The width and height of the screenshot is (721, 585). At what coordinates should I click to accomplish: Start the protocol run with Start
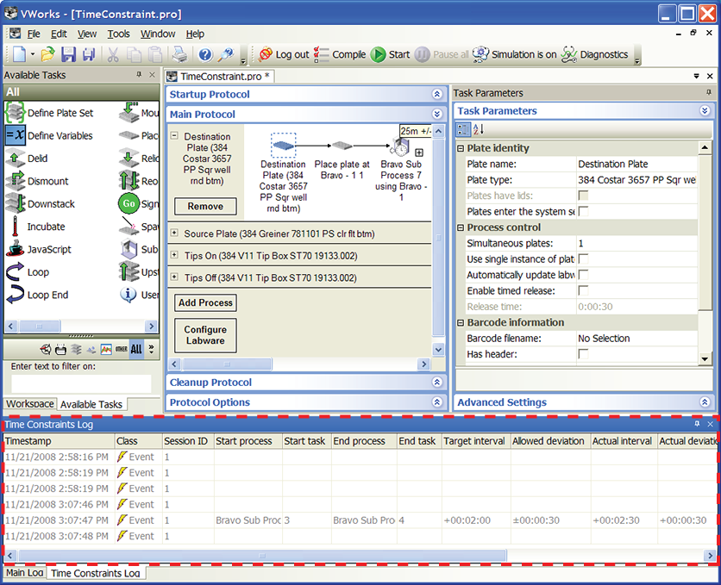point(379,54)
